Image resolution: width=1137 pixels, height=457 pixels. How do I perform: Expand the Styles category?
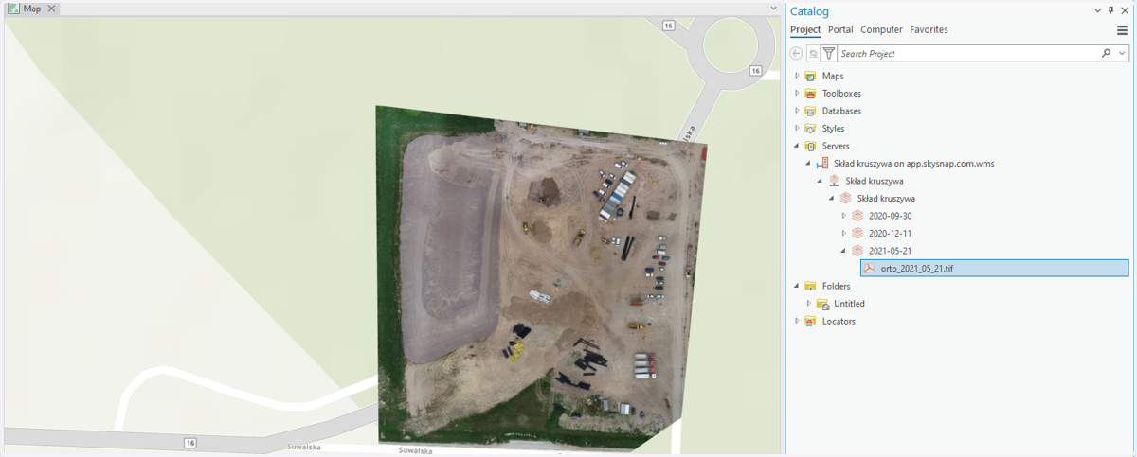pyautogui.click(x=797, y=129)
